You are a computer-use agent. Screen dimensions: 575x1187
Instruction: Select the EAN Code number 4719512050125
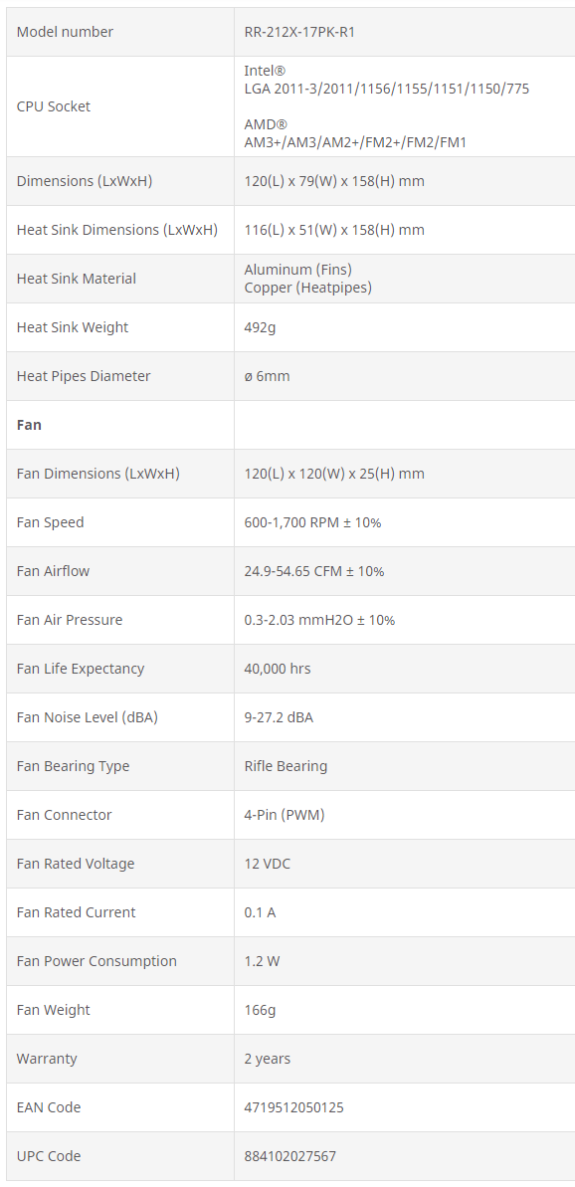click(294, 1107)
